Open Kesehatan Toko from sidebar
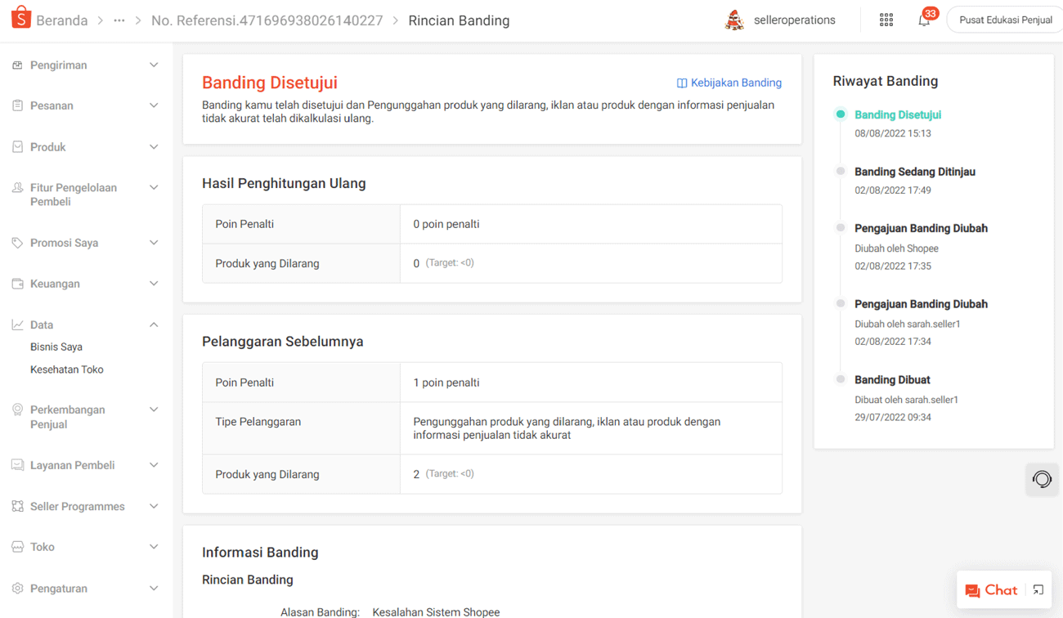The height and width of the screenshot is (618, 1063). point(66,369)
